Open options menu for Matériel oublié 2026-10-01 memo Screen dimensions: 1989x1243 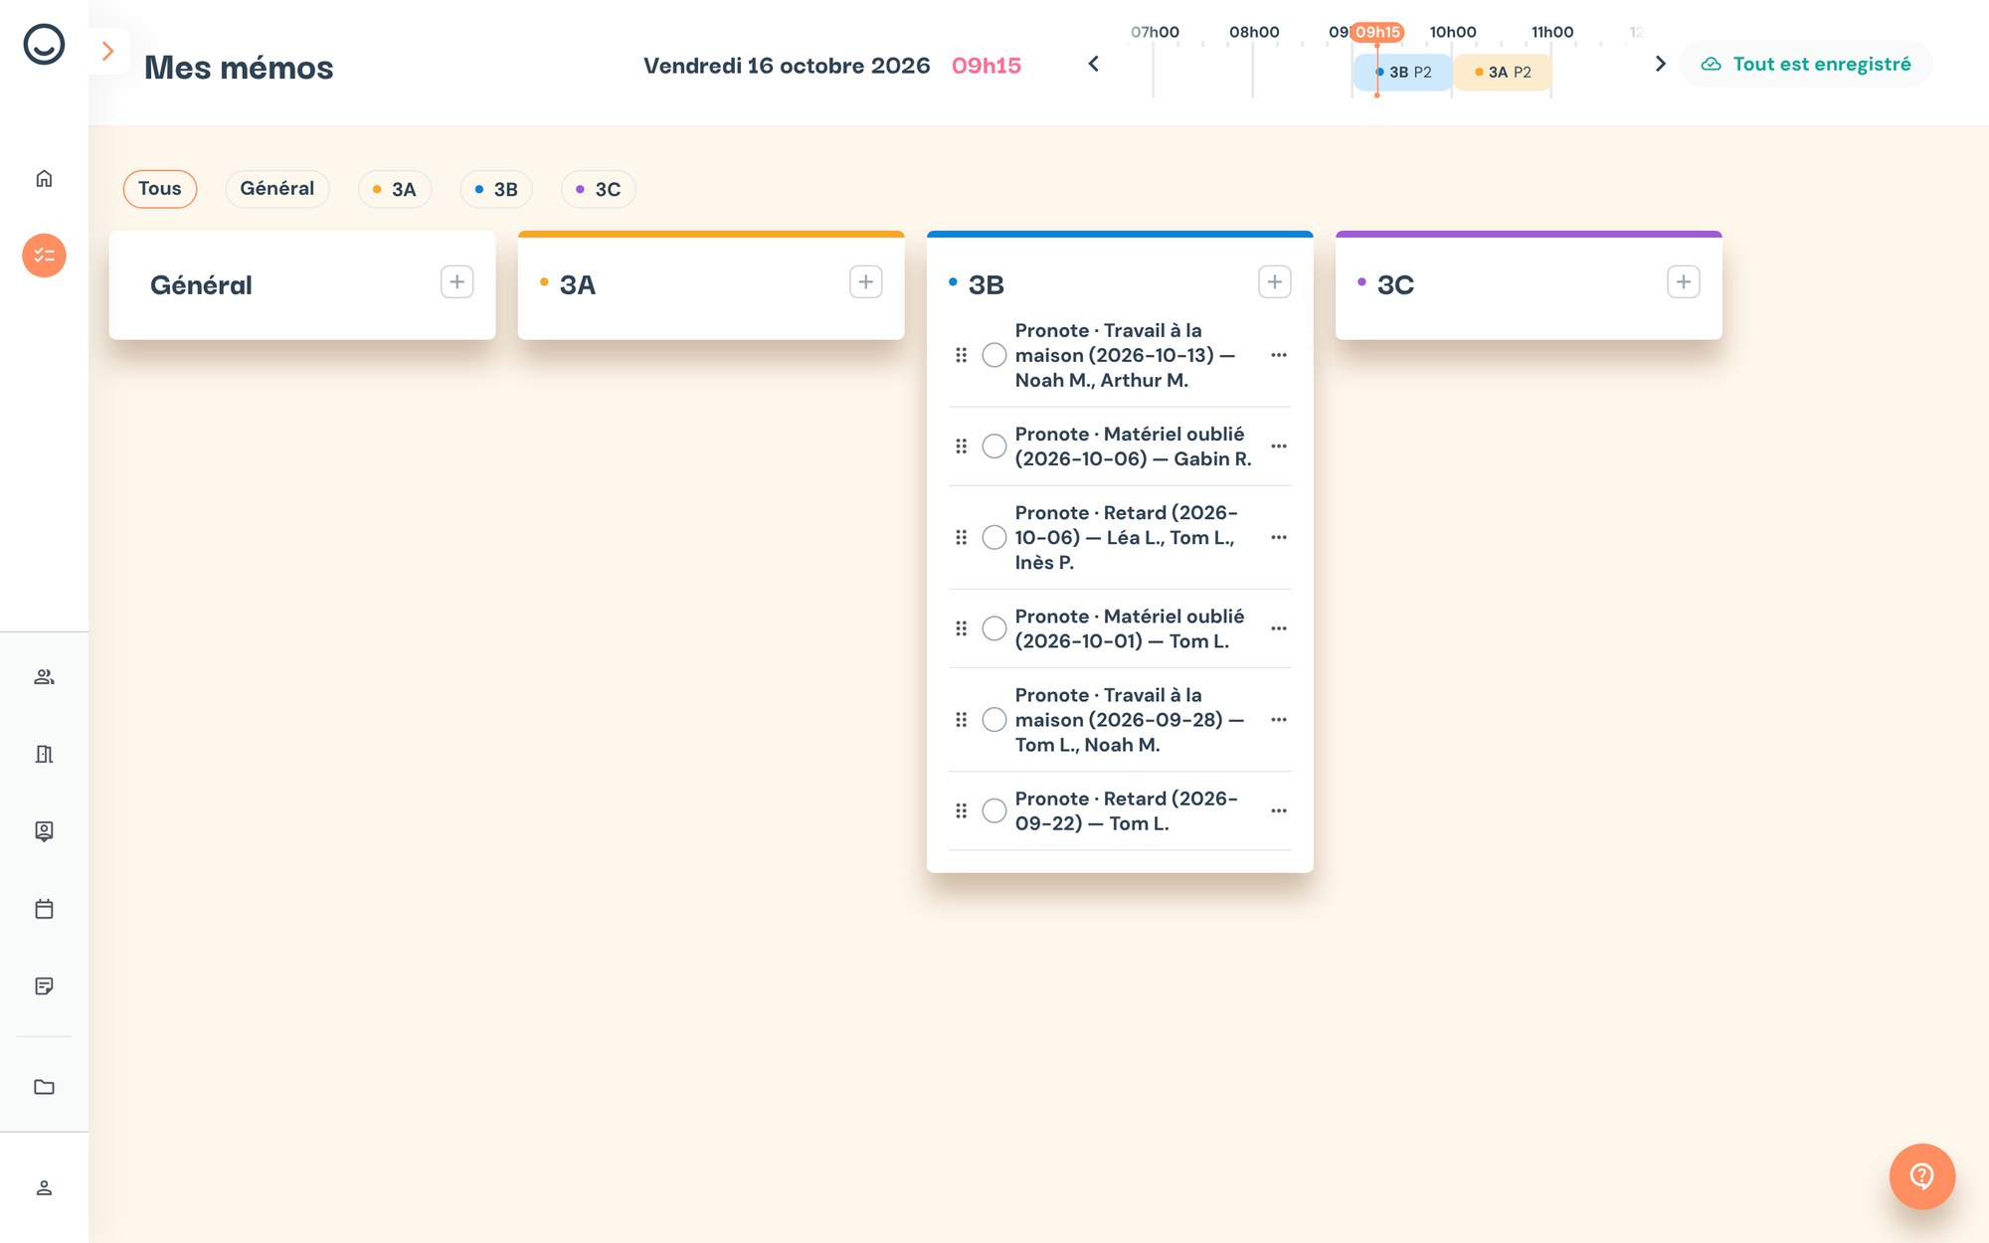1278,628
